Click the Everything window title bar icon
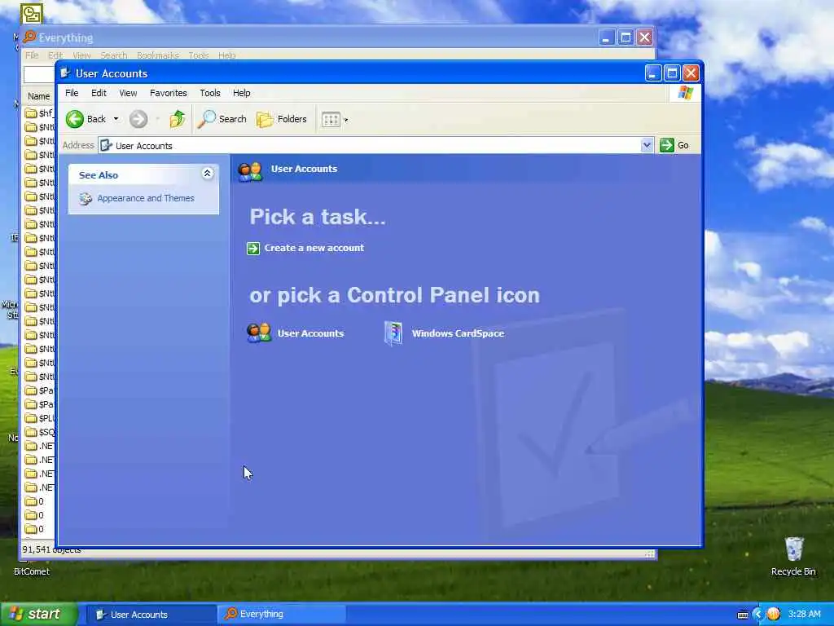Screen dimensions: 834x626 30,37
